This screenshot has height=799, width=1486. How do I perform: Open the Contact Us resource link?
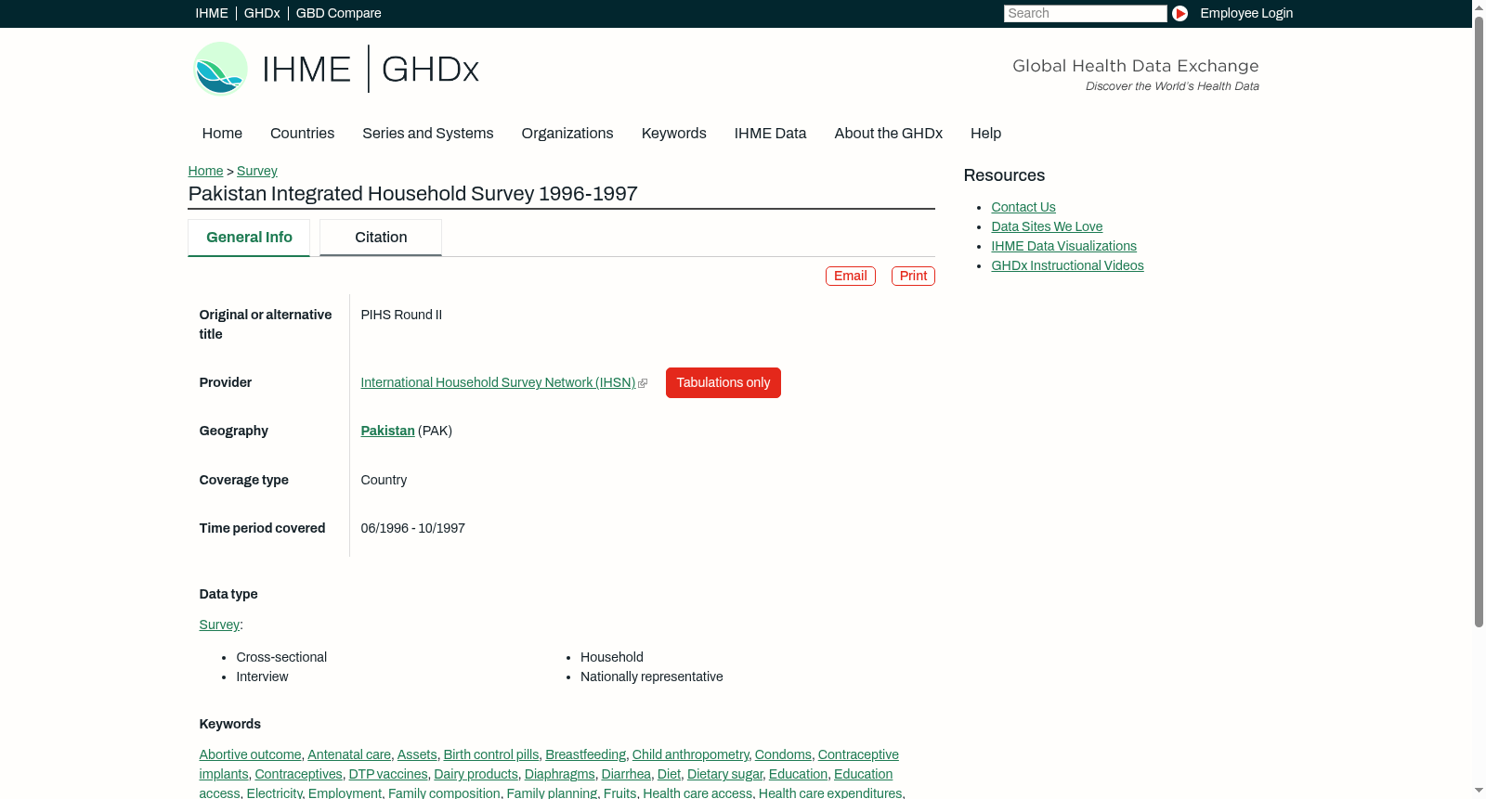1023,207
